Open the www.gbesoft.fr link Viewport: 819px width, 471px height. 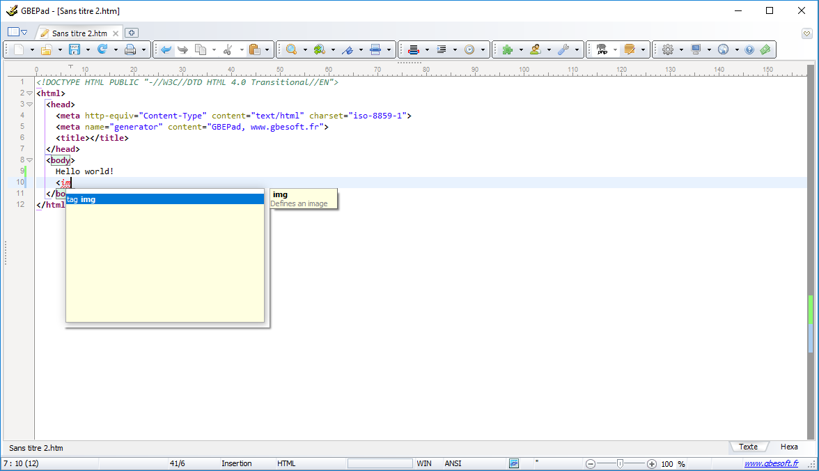(x=771, y=463)
